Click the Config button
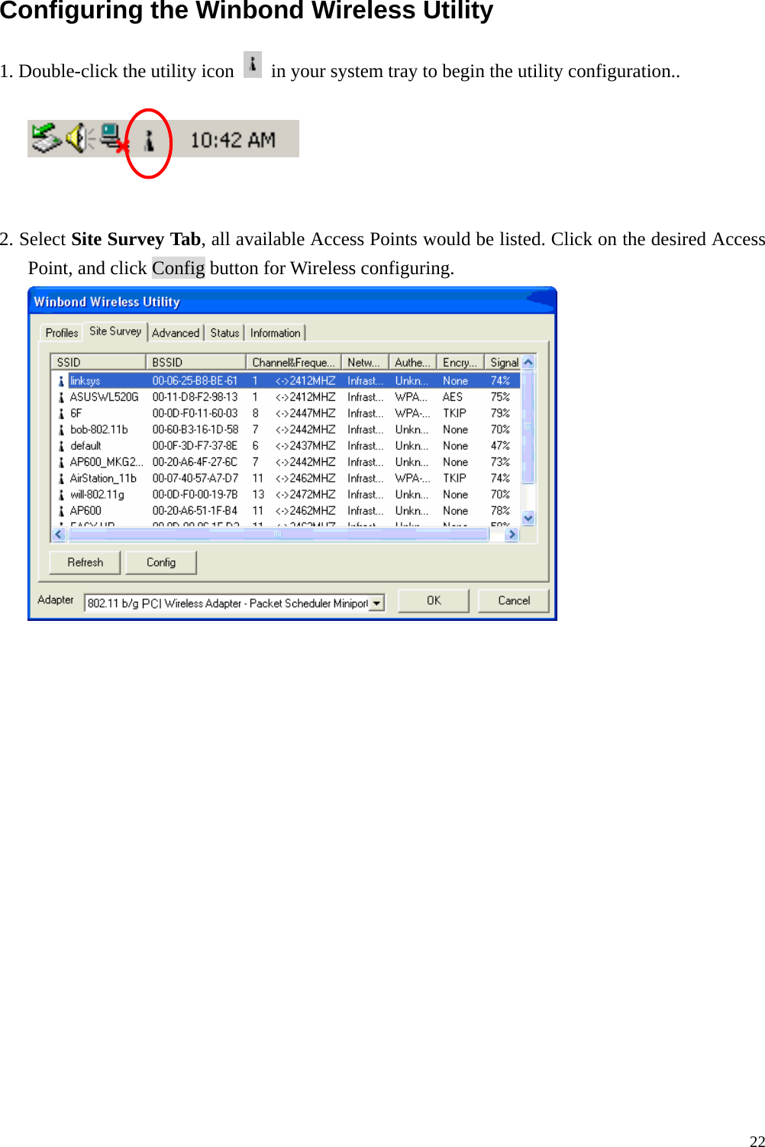This screenshot has width=765, height=1147. click(x=160, y=562)
